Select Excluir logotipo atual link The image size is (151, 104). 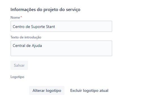[89, 90]
